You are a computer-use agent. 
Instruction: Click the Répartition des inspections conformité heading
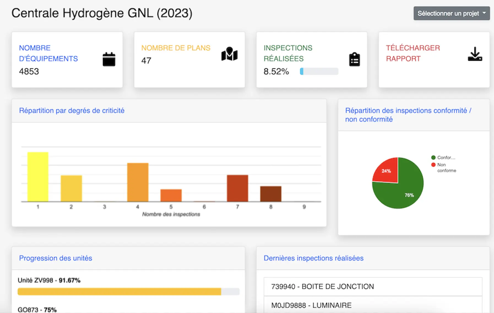tap(408, 115)
